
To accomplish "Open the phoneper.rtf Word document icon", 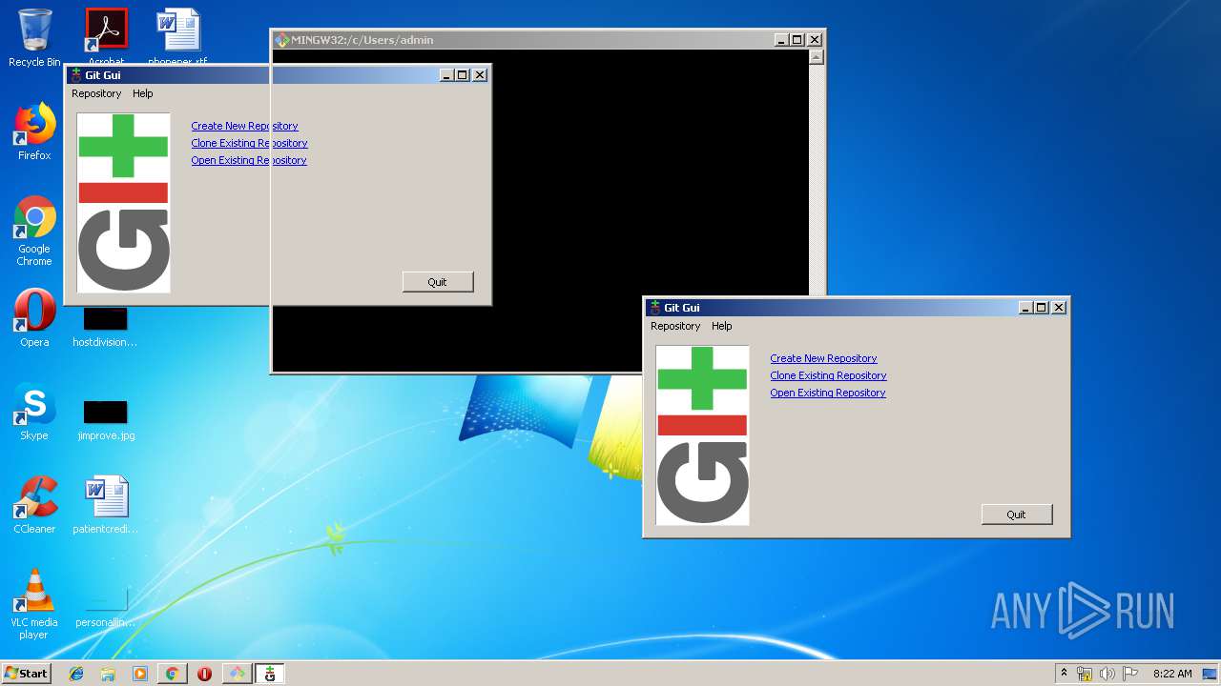I will click(x=177, y=34).
